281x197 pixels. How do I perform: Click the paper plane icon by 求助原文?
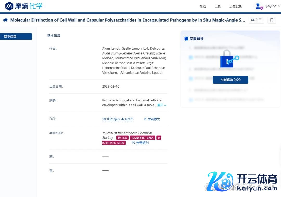pos(145,119)
